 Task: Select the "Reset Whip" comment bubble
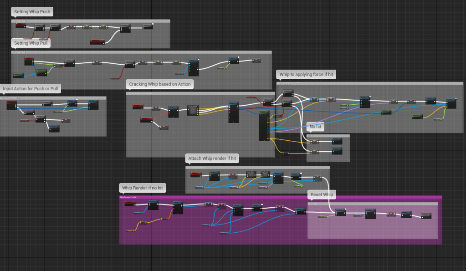[322, 194]
